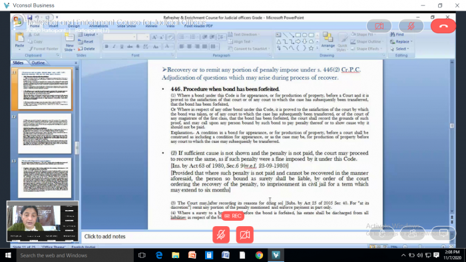Open the Align Text dropdown
Image resolution: width=466 pixels, height=262 pixels.
pos(241,41)
